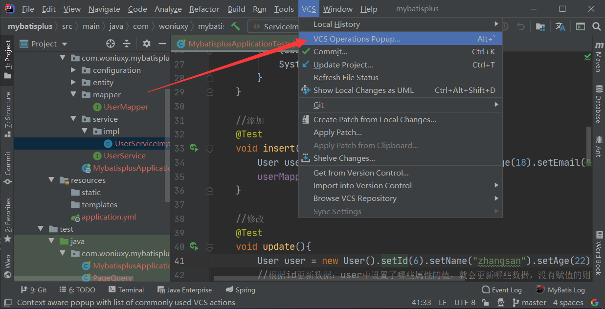
Task: Open the Ant tool window
Action: coord(599,146)
